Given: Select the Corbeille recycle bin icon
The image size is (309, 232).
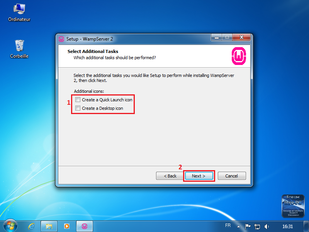Looking at the screenshot, I should pos(19,49).
